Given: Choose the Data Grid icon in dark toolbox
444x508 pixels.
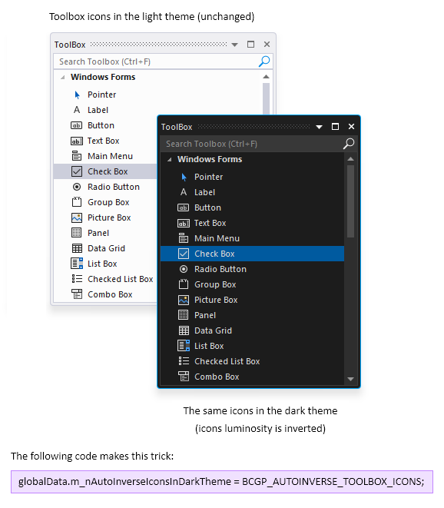Looking at the screenshot, I should (x=184, y=330).
